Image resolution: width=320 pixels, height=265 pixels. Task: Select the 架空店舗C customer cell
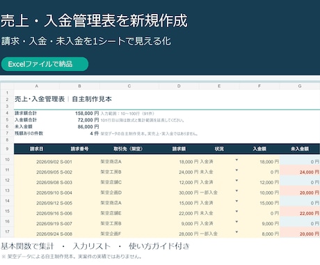[111, 182]
